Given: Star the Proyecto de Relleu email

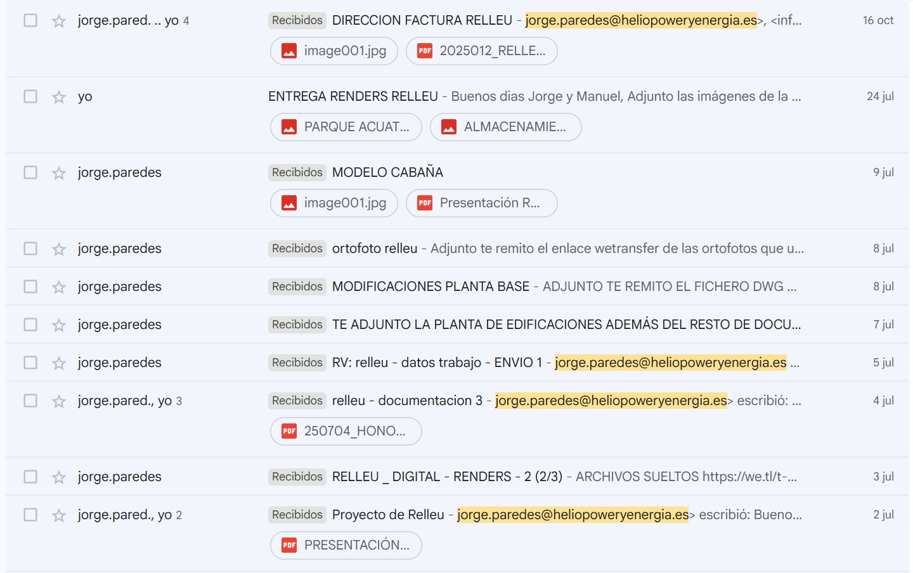Looking at the screenshot, I should coord(59,515).
